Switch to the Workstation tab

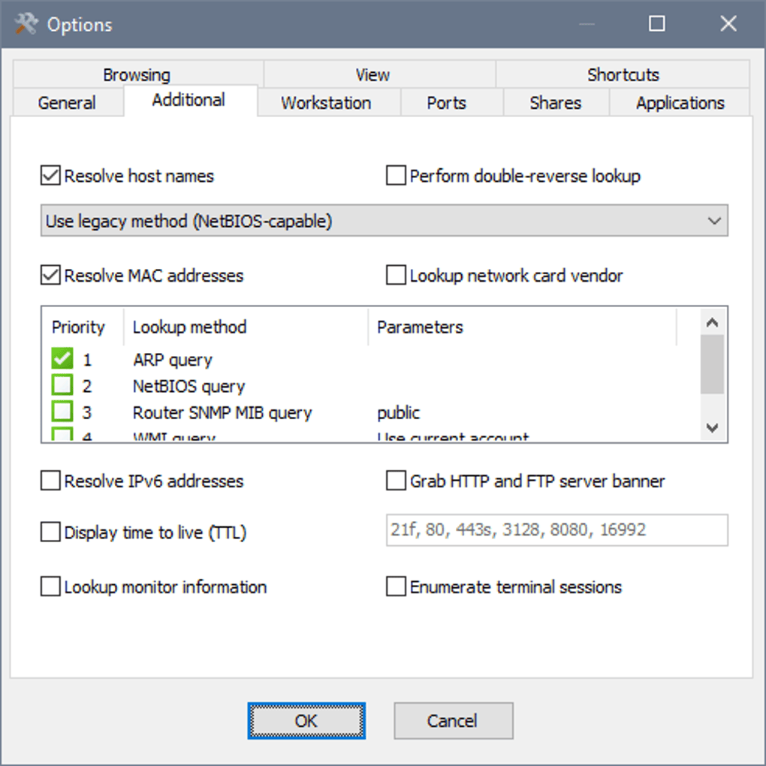click(326, 103)
